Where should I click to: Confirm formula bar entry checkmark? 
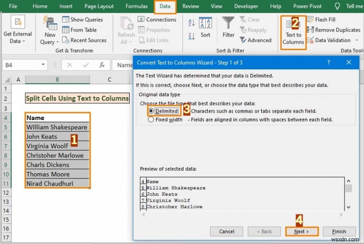coord(86,65)
